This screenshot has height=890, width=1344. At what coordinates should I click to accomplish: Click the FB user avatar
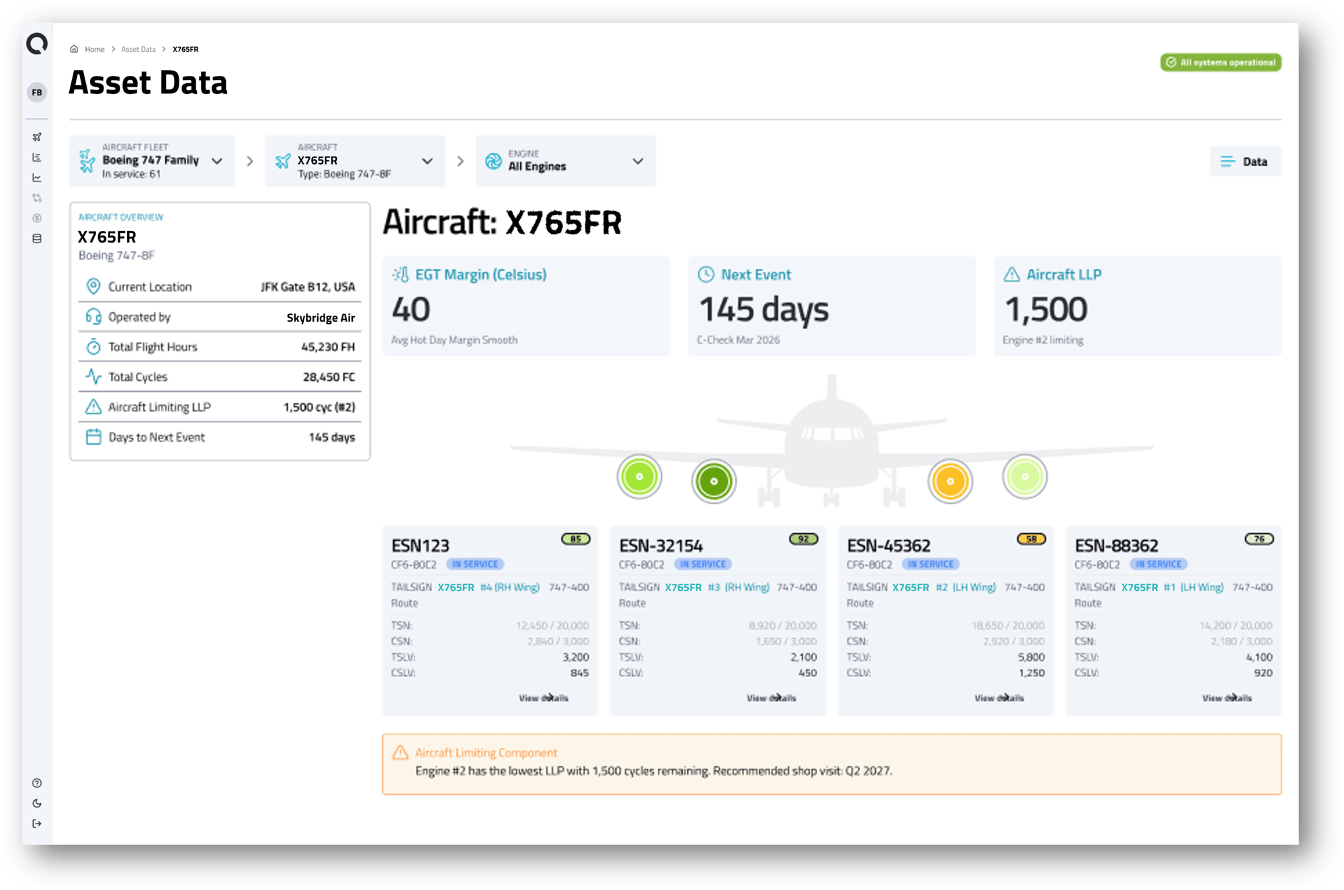[x=37, y=93]
